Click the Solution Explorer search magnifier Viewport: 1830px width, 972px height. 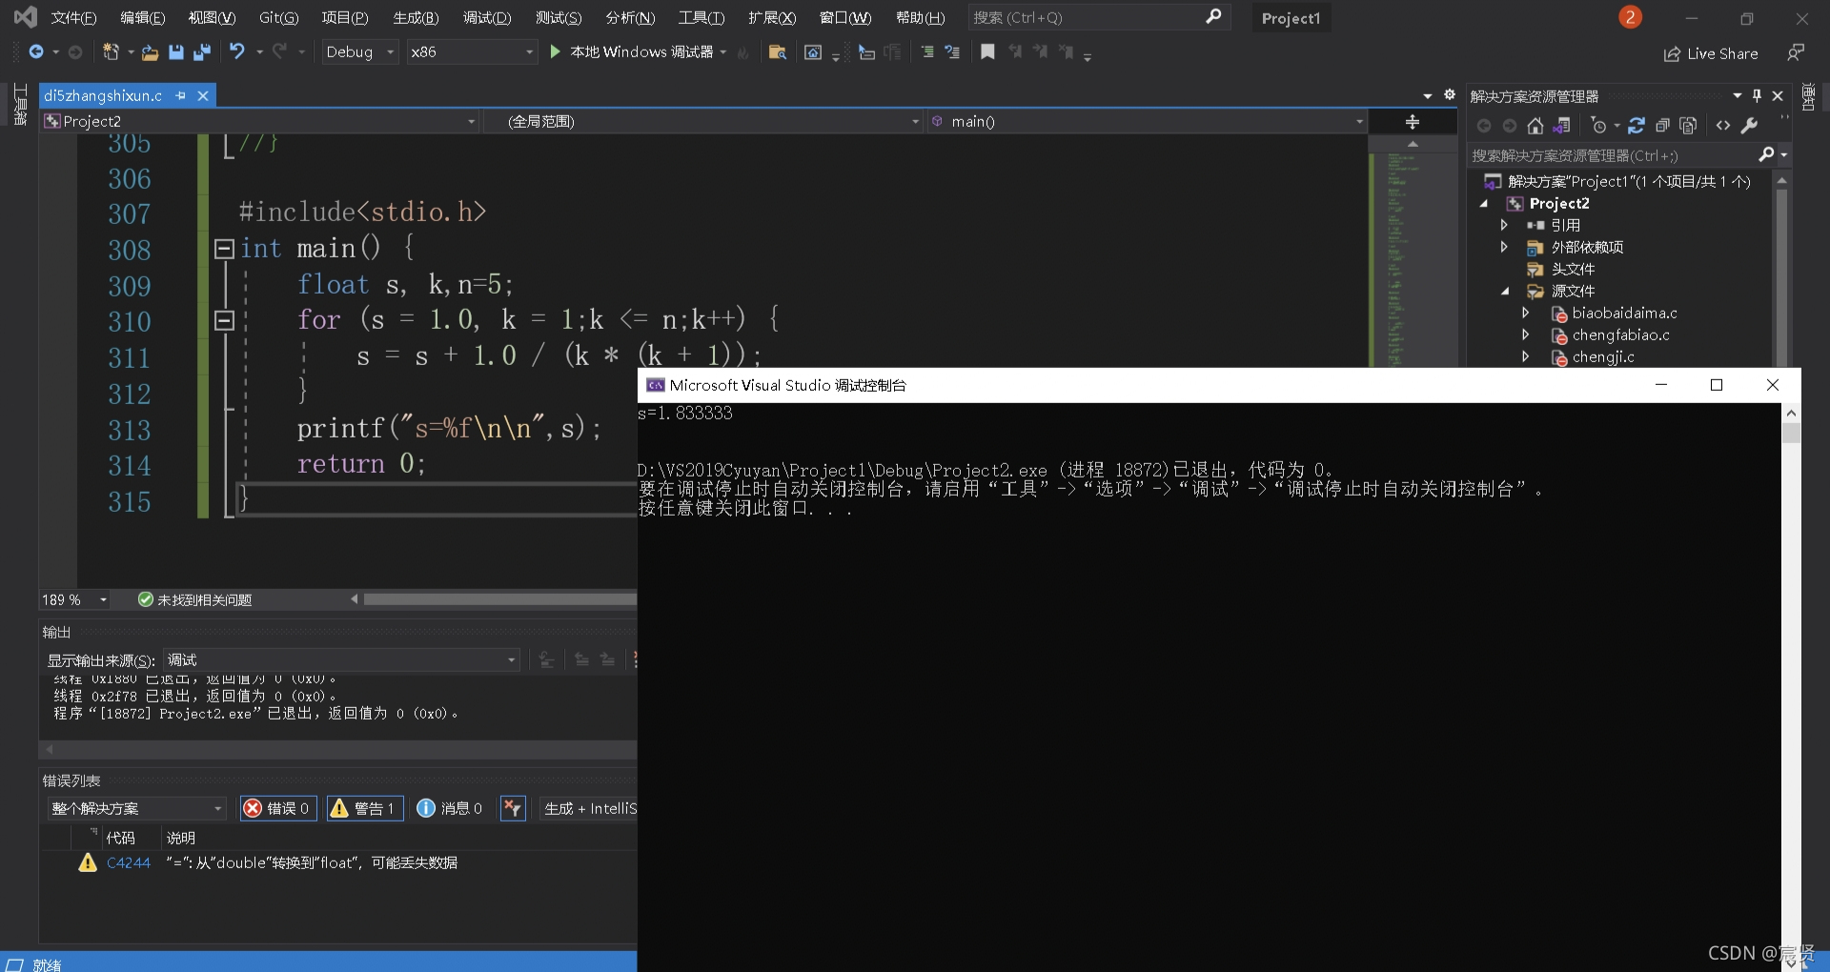1766,154
